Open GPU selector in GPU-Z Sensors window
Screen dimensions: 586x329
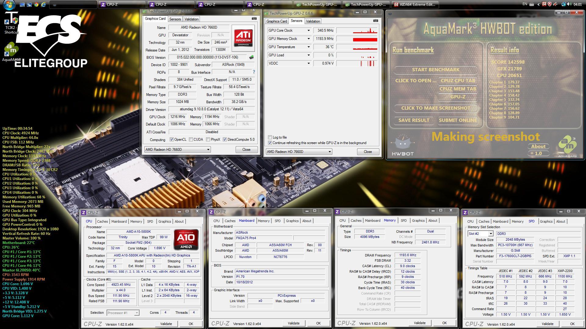[x=299, y=152]
